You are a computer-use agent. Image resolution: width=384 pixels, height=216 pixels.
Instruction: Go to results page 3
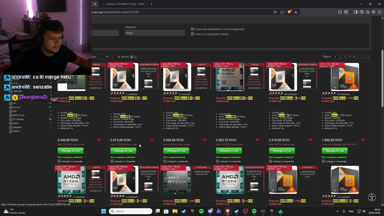pos(344,57)
